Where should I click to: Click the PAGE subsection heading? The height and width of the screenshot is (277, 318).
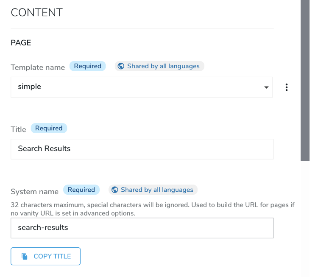(x=21, y=43)
